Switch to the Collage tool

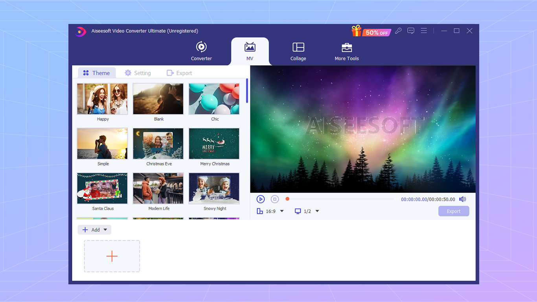click(298, 51)
